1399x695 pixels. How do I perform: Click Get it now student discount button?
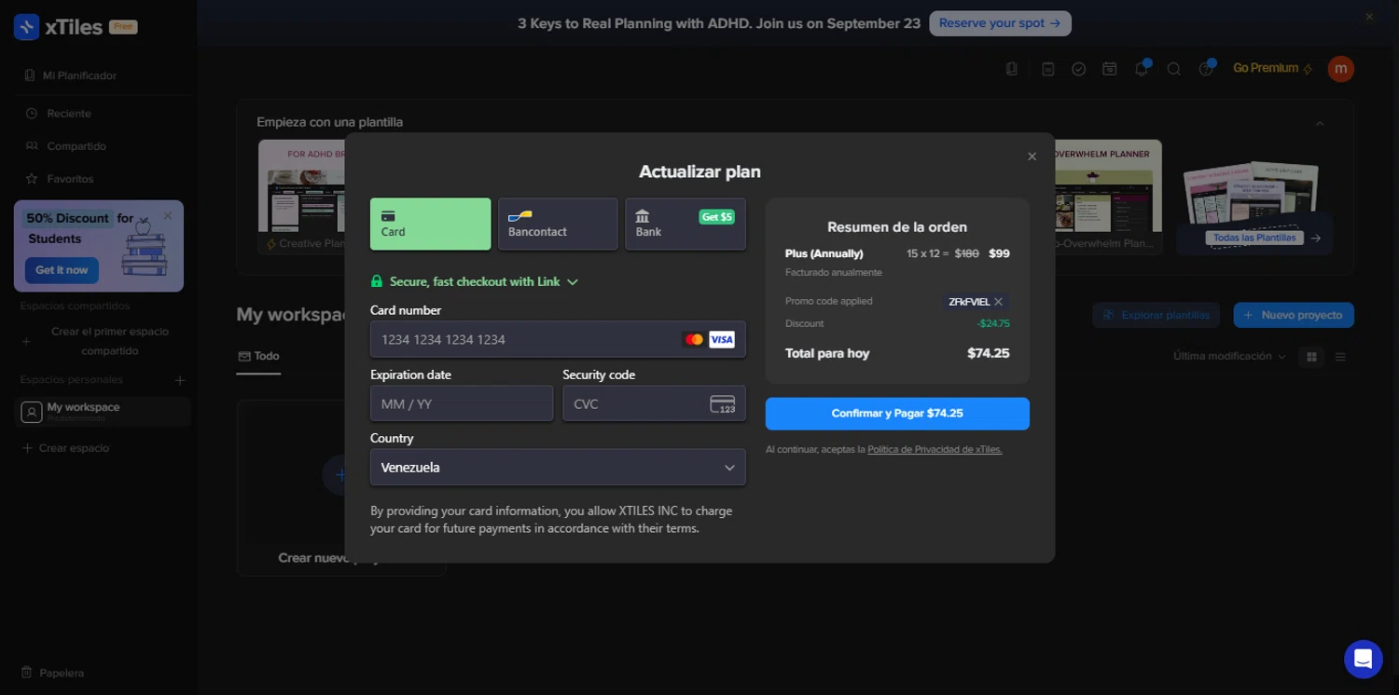pyautogui.click(x=62, y=270)
